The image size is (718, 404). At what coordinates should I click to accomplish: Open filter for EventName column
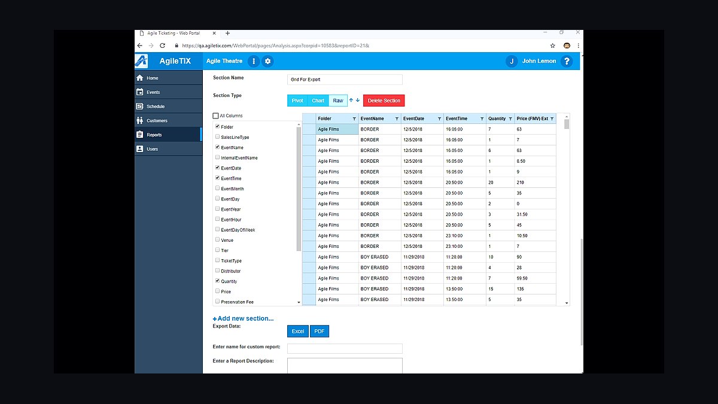(x=397, y=119)
